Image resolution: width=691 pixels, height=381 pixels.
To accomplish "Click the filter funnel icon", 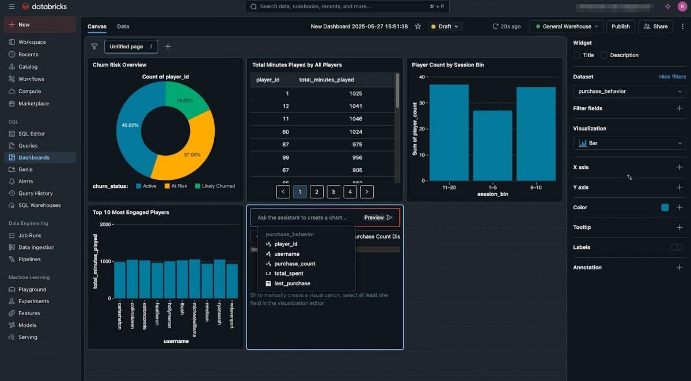I will pos(94,47).
